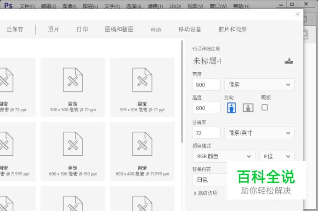Open the 白色 background content dropdown

click(x=210, y=180)
